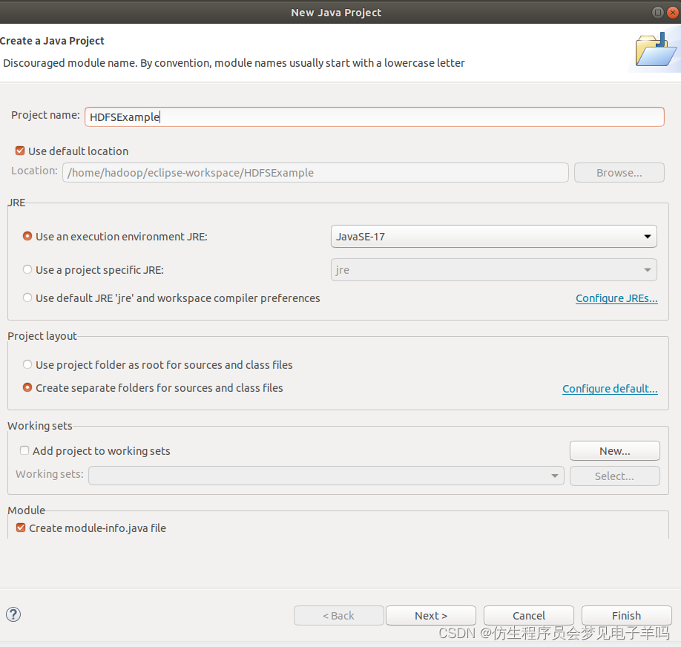Select Use an execution environment JRE option
The image size is (681, 647).
(x=27, y=236)
